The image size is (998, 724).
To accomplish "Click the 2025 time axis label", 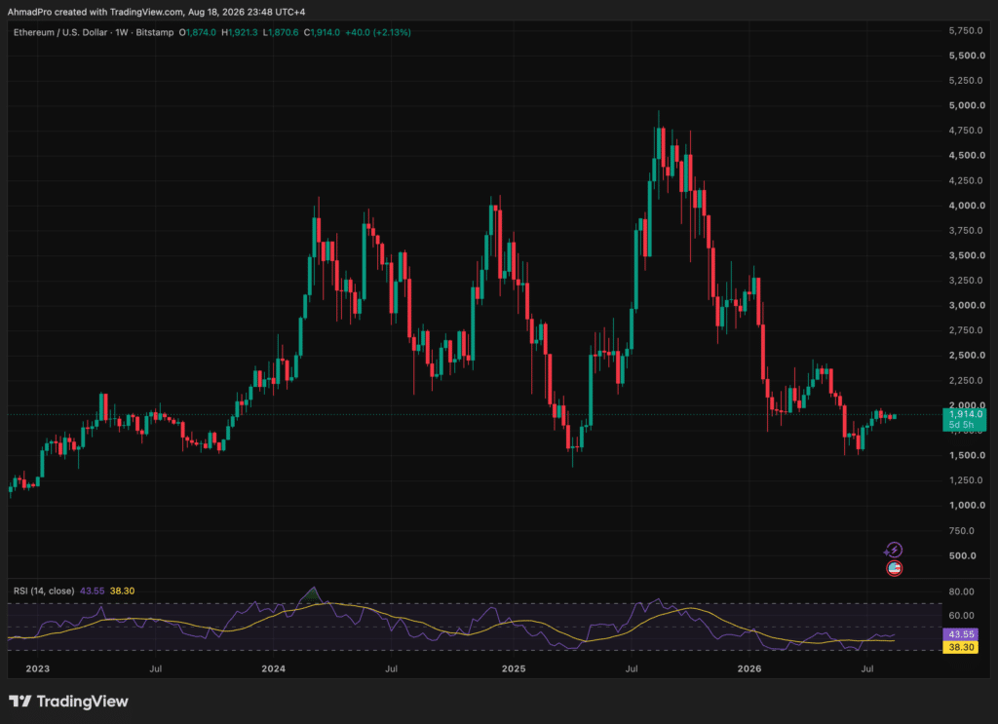I will point(514,668).
